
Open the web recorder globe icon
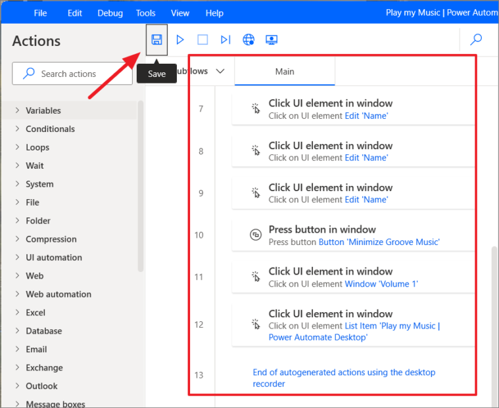tap(249, 40)
